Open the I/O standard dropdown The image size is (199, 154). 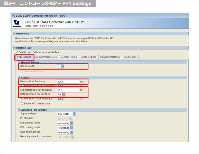(x=65, y=119)
